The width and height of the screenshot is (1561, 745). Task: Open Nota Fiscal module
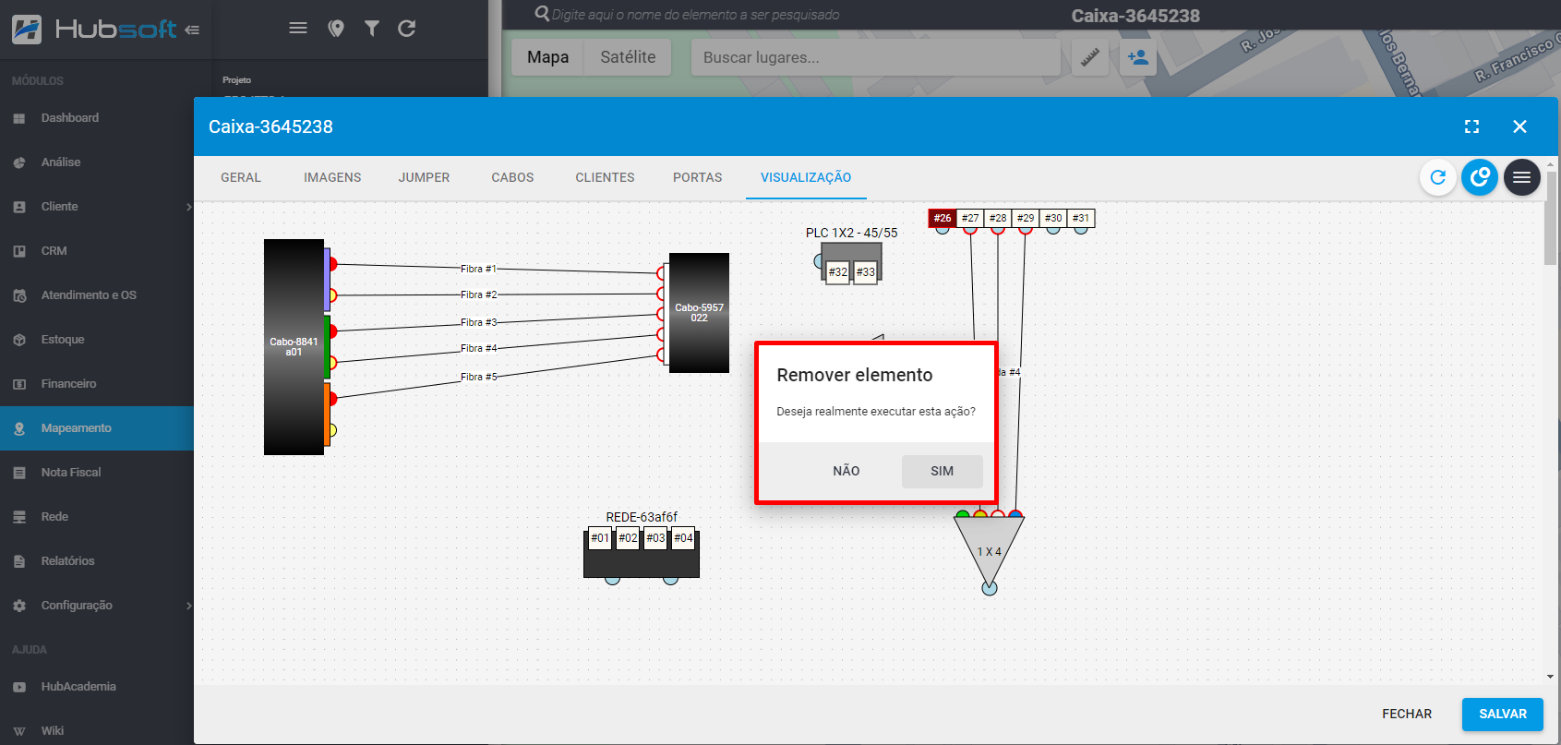(97, 473)
